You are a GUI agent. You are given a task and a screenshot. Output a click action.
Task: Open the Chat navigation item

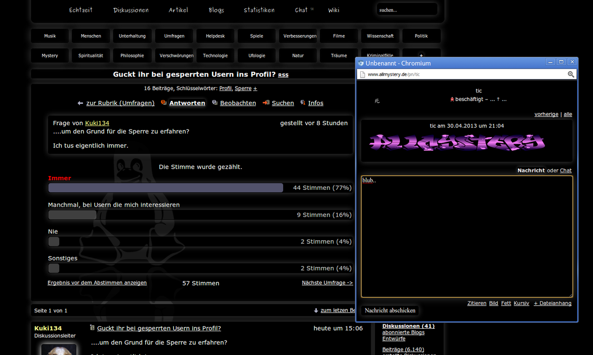(x=301, y=10)
